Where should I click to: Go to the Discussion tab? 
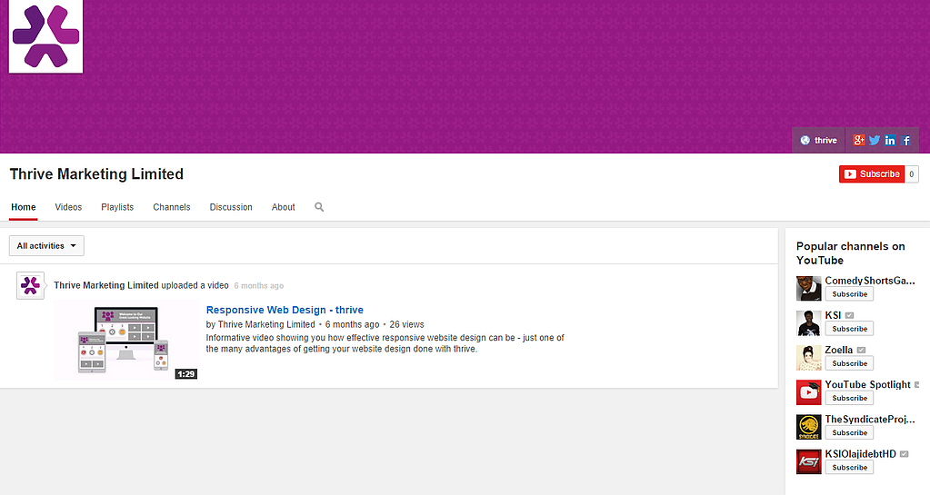coord(231,207)
